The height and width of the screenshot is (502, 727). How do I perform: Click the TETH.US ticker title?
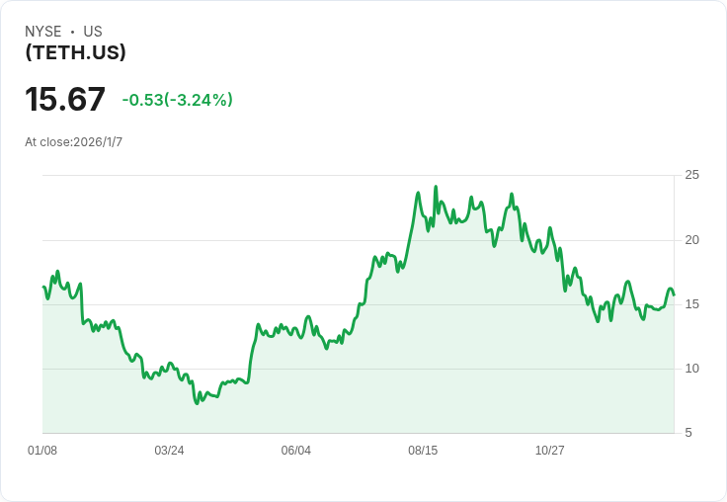pos(76,52)
